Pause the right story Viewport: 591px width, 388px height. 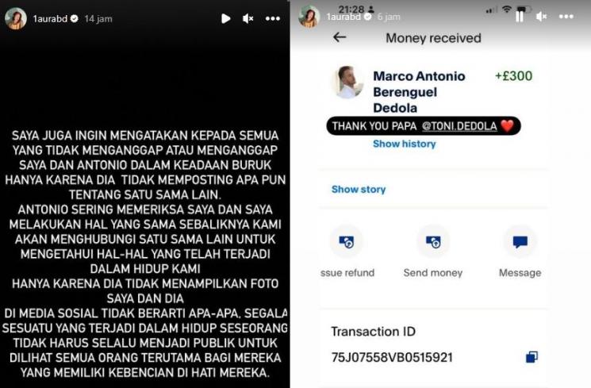(x=520, y=17)
